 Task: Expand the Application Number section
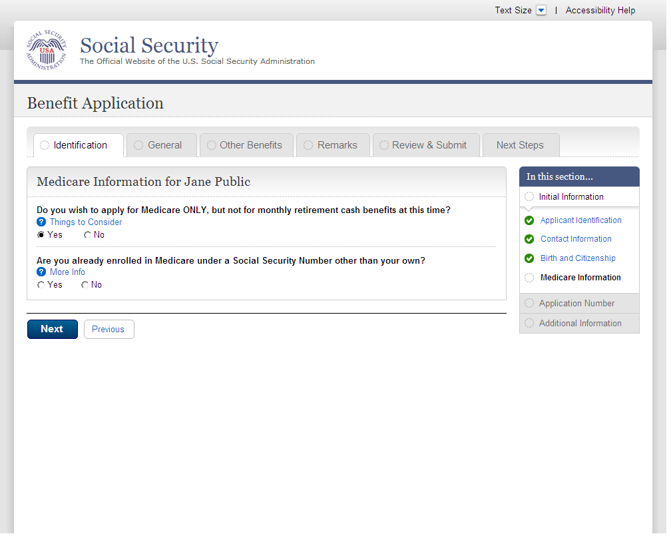576,304
